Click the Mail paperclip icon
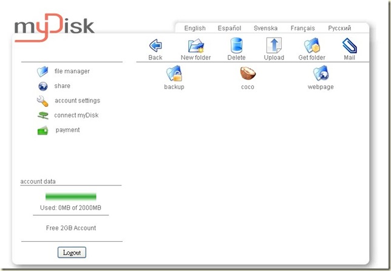 350,45
